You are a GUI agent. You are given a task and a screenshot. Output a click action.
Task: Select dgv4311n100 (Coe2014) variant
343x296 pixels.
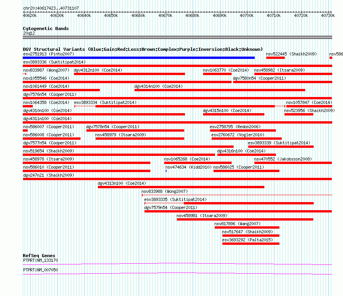coord(47,119)
